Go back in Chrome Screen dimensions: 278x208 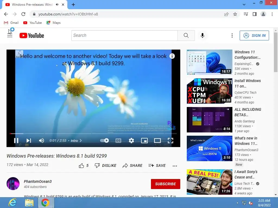[6, 14]
